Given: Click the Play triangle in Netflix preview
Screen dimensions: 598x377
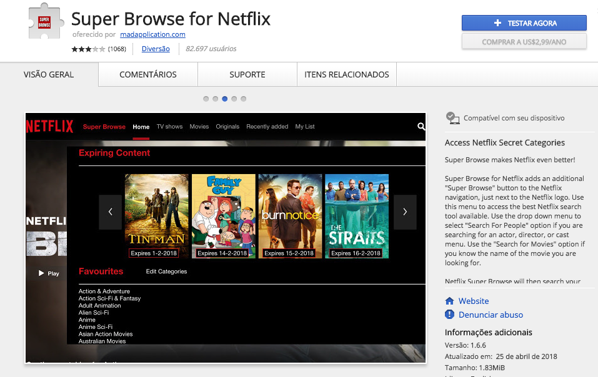Looking at the screenshot, I should point(41,273).
